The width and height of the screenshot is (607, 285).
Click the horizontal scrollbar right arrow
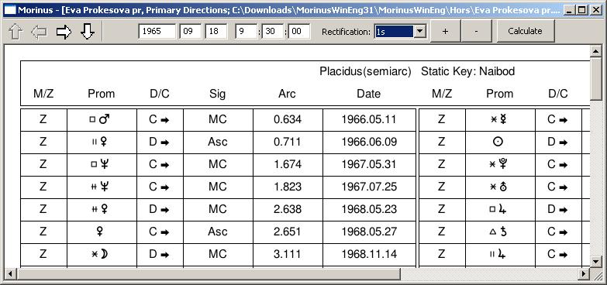pos(585,274)
